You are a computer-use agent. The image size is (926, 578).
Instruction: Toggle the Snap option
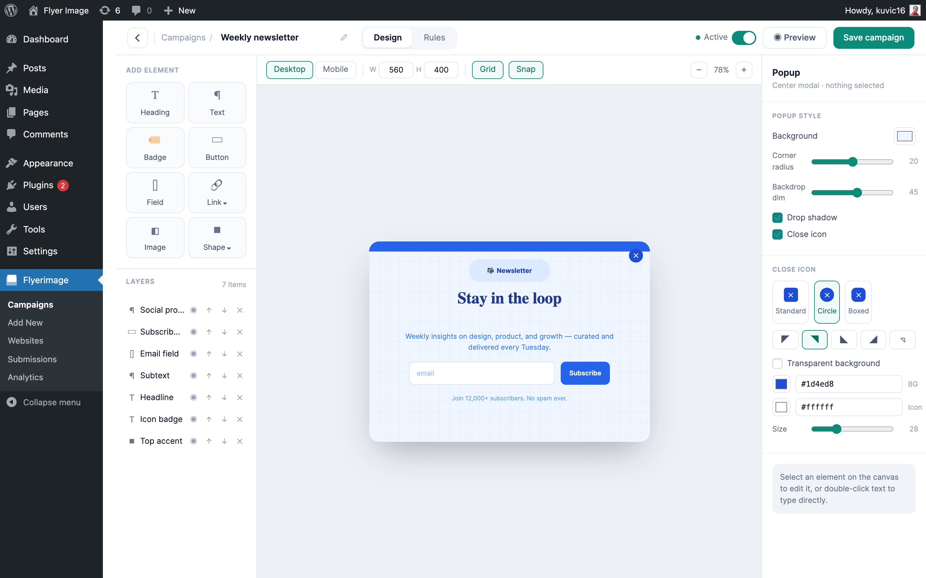(x=526, y=70)
